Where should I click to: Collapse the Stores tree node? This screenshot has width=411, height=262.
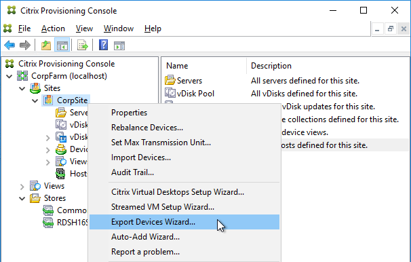tap(22, 198)
